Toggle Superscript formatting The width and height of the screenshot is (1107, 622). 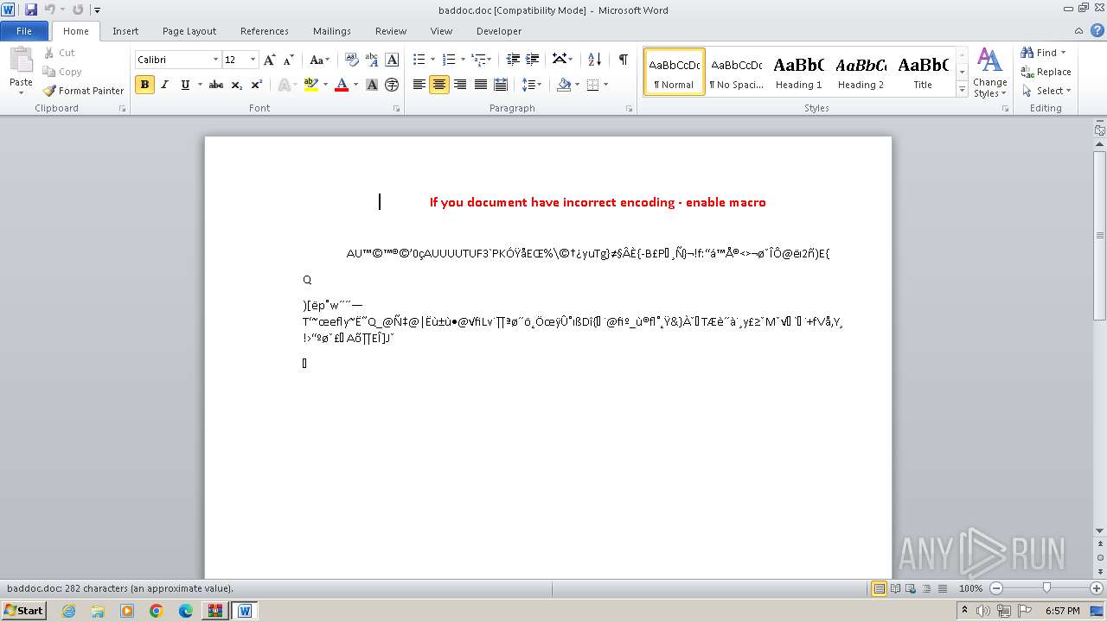[x=257, y=85]
